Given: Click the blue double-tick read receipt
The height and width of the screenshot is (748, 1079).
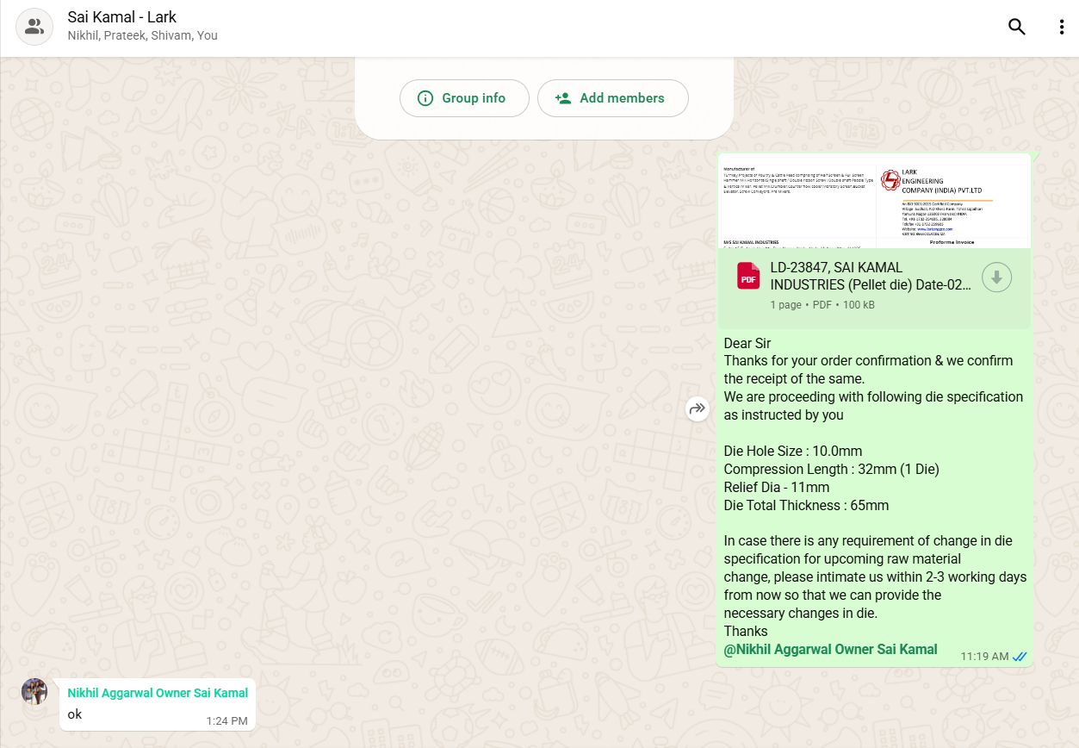Looking at the screenshot, I should point(1020,657).
